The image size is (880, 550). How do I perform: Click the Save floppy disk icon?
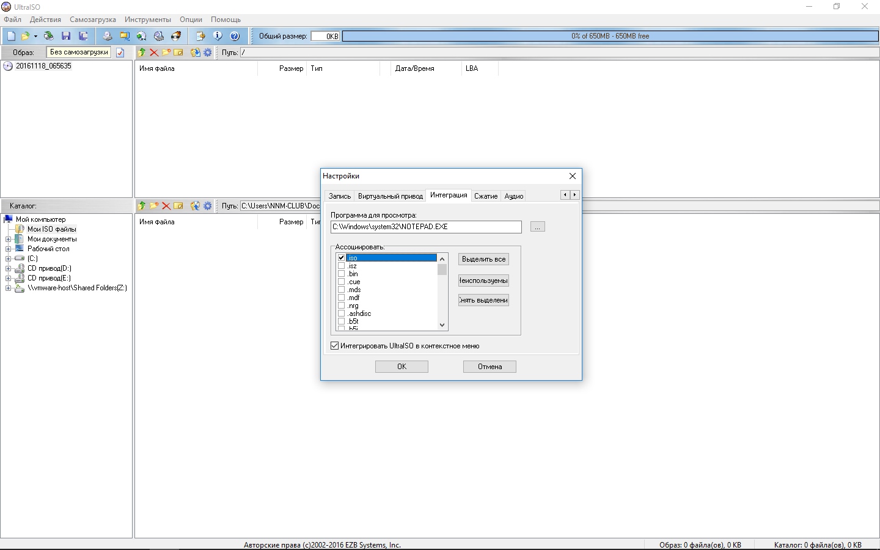pos(66,36)
